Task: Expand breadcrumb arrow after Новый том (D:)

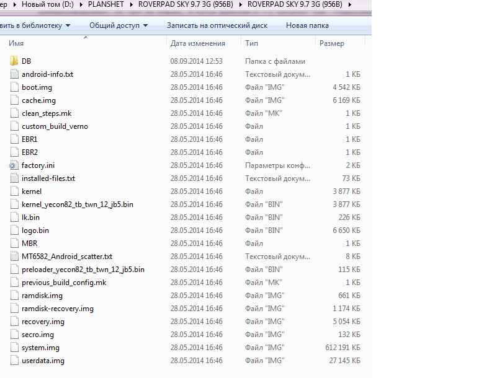Action: tap(79, 5)
